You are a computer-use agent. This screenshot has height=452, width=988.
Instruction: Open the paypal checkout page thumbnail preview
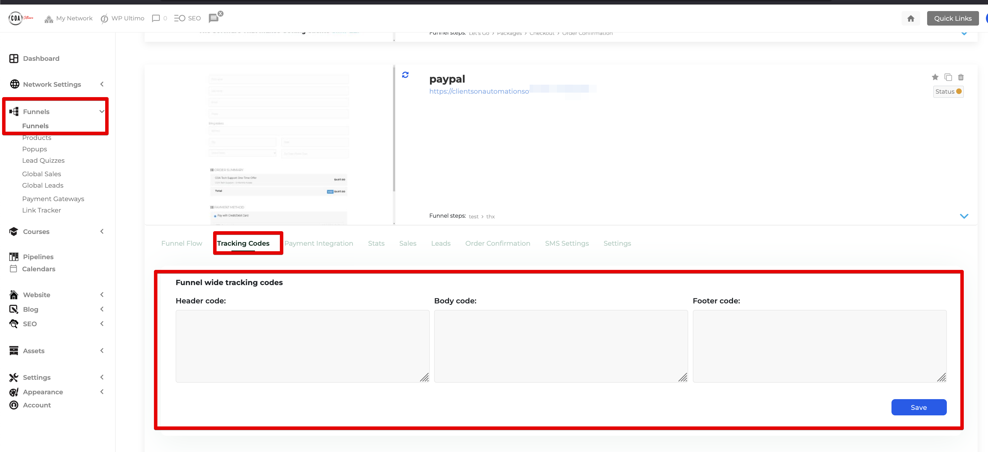(x=278, y=145)
